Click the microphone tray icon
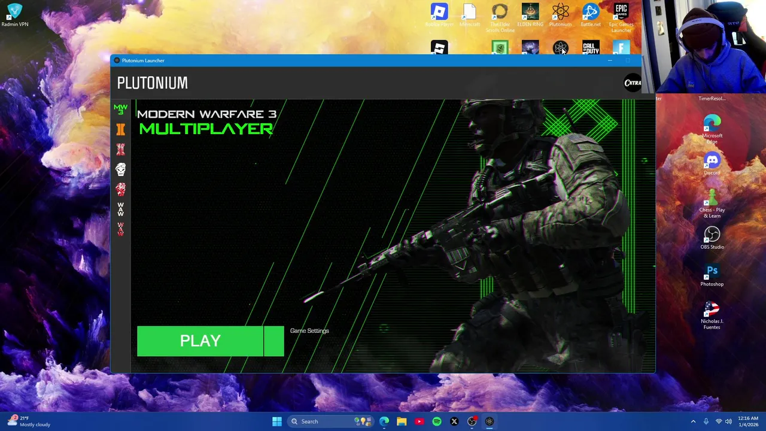This screenshot has width=766, height=431. (706, 421)
